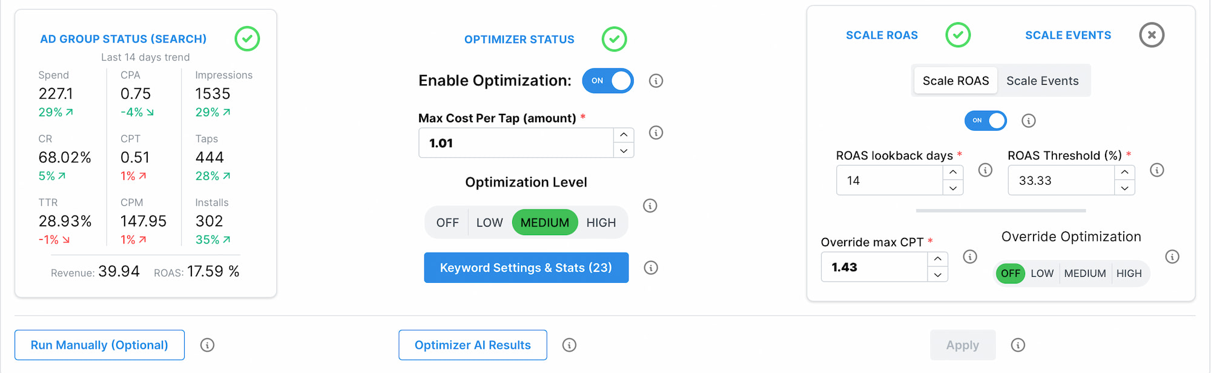This screenshot has width=1211, height=373.
Task: Click the info icon beside Optimization Level
Action: (x=650, y=206)
